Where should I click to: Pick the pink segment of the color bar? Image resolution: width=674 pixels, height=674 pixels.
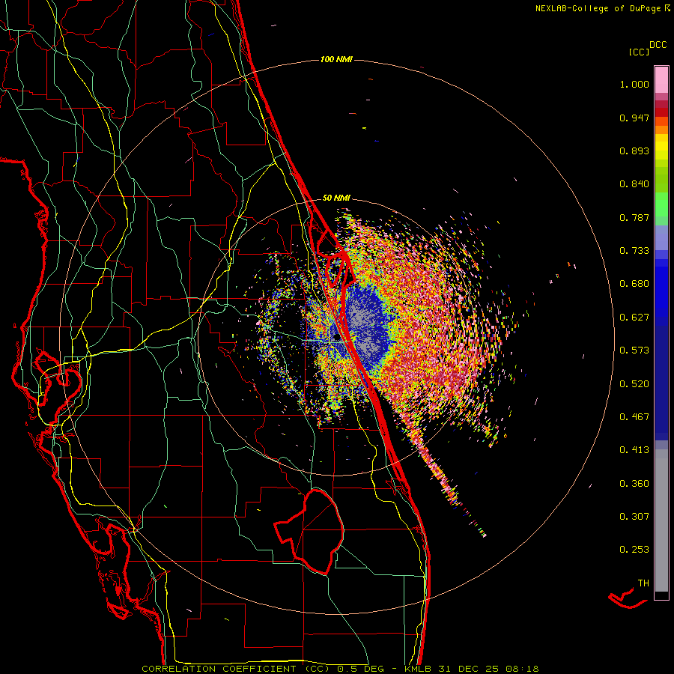(661, 80)
